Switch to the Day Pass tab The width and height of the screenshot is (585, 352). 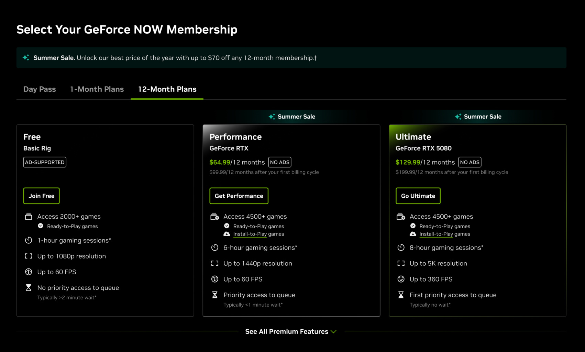pyautogui.click(x=40, y=89)
